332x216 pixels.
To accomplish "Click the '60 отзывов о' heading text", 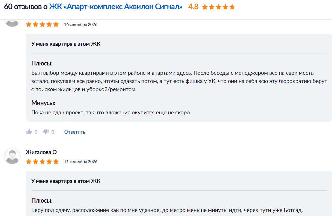I will [26, 7].
